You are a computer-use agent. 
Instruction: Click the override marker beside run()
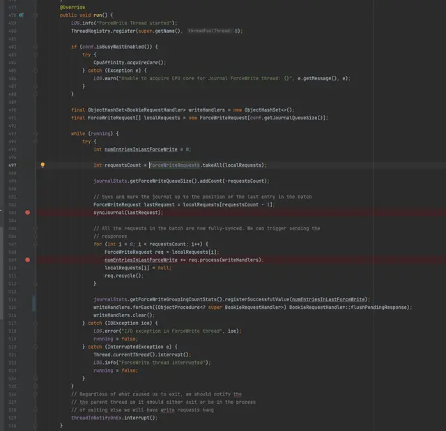[x=22, y=15]
